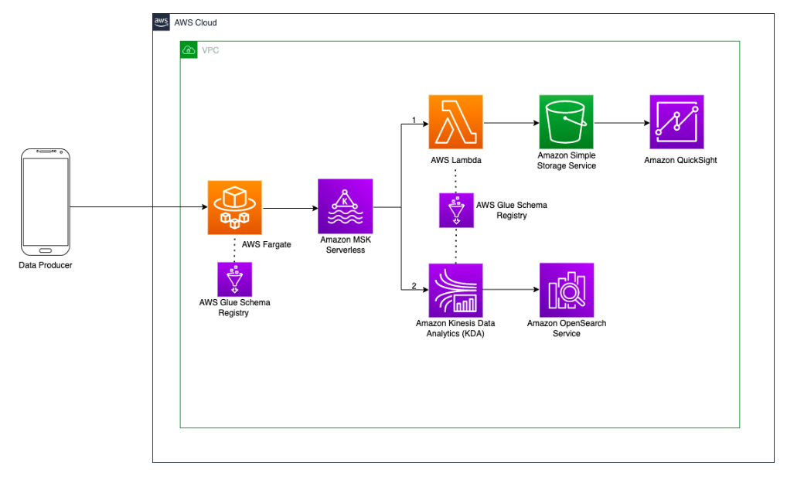Screen dimensions: 787x480
Task: Click the green VPC cloud icon
Action: (x=189, y=50)
